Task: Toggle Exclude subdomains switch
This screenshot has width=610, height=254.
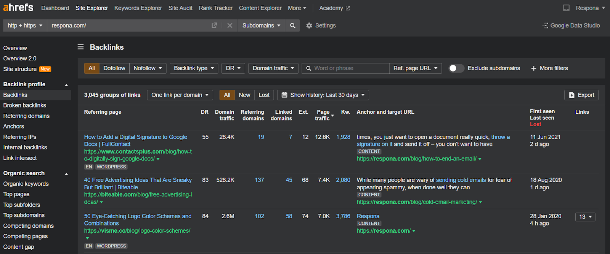Action: point(456,68)
